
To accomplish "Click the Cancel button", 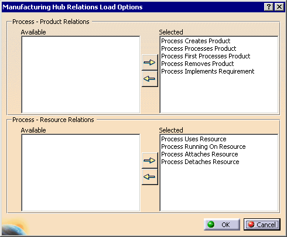I will point(262,225).
